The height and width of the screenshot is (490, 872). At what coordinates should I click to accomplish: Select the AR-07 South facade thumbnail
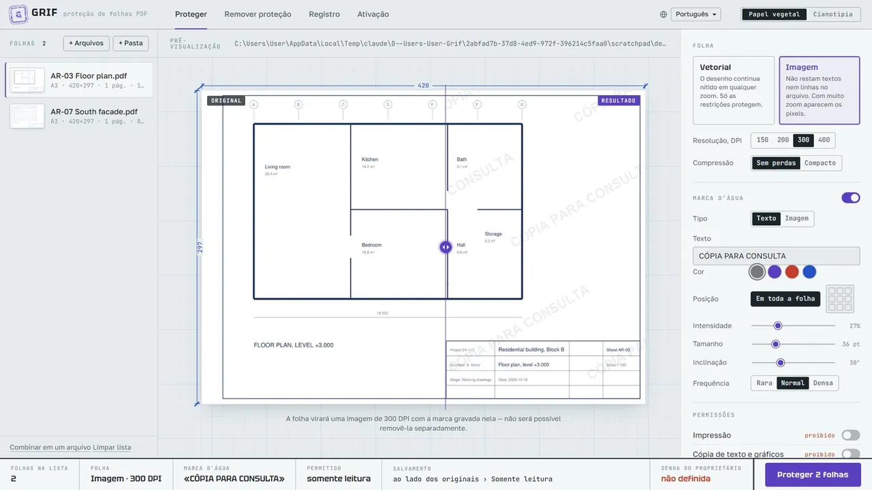pyautogui.click(x=27, y=116)
